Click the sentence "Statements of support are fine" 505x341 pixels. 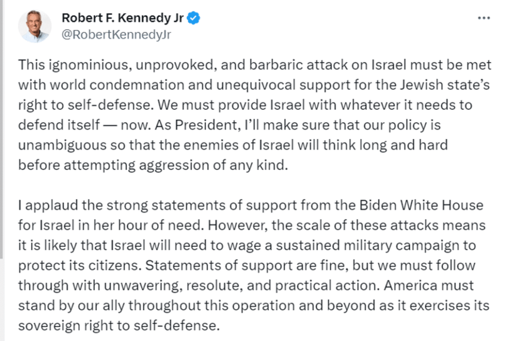coord(247,266)
